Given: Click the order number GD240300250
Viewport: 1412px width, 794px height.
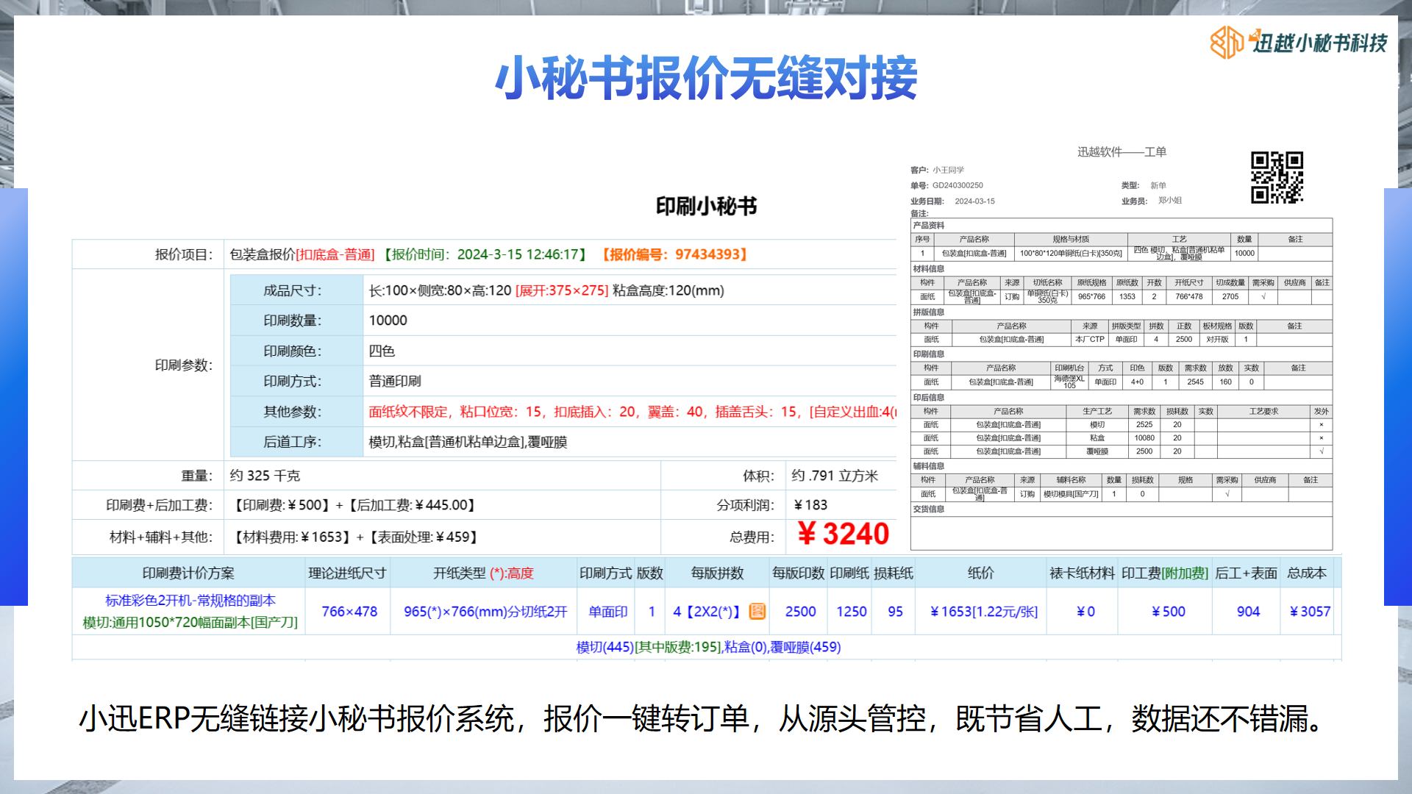Looking at the screenshot, I should [x=958, y=185].
